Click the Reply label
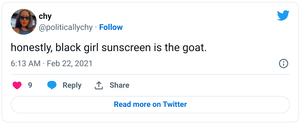 tap(72, 85)
